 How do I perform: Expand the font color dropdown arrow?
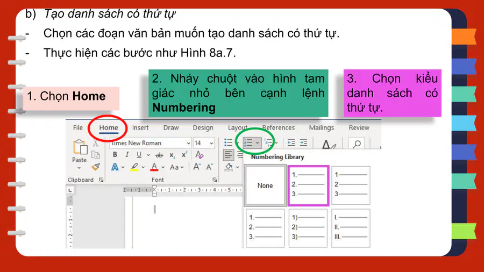click(x=163, y=167)
